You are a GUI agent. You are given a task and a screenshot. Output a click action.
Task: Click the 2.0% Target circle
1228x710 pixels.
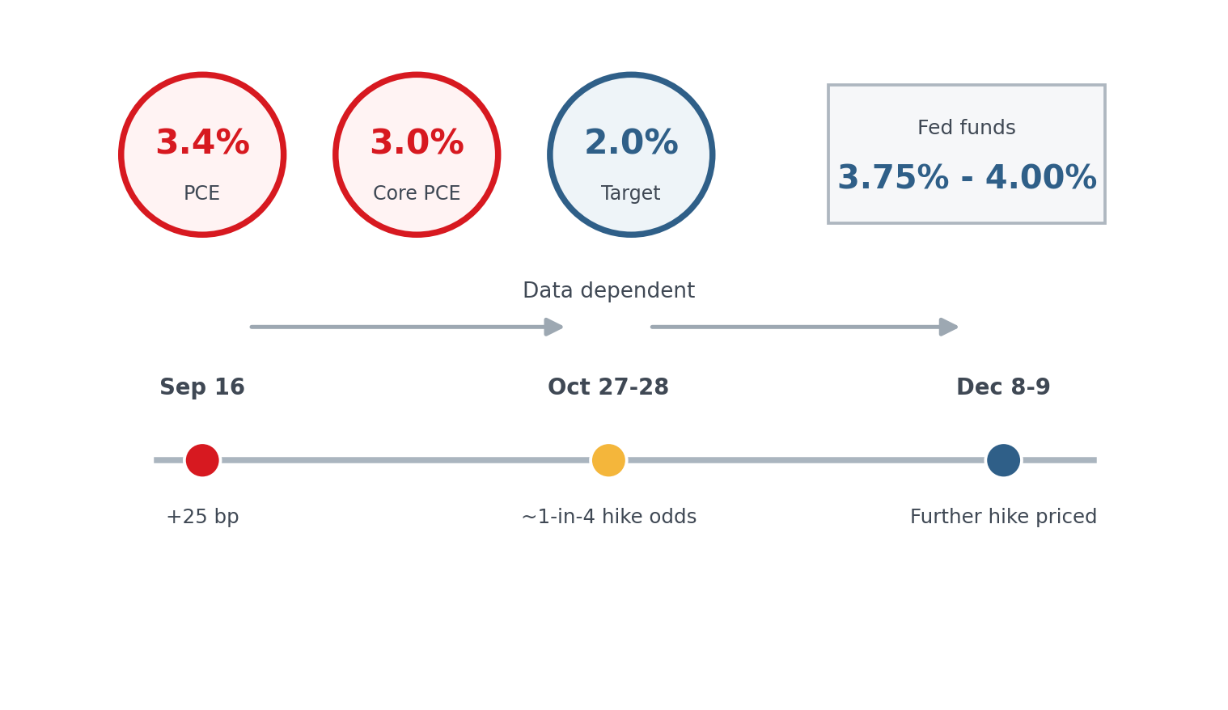(631, 154)
